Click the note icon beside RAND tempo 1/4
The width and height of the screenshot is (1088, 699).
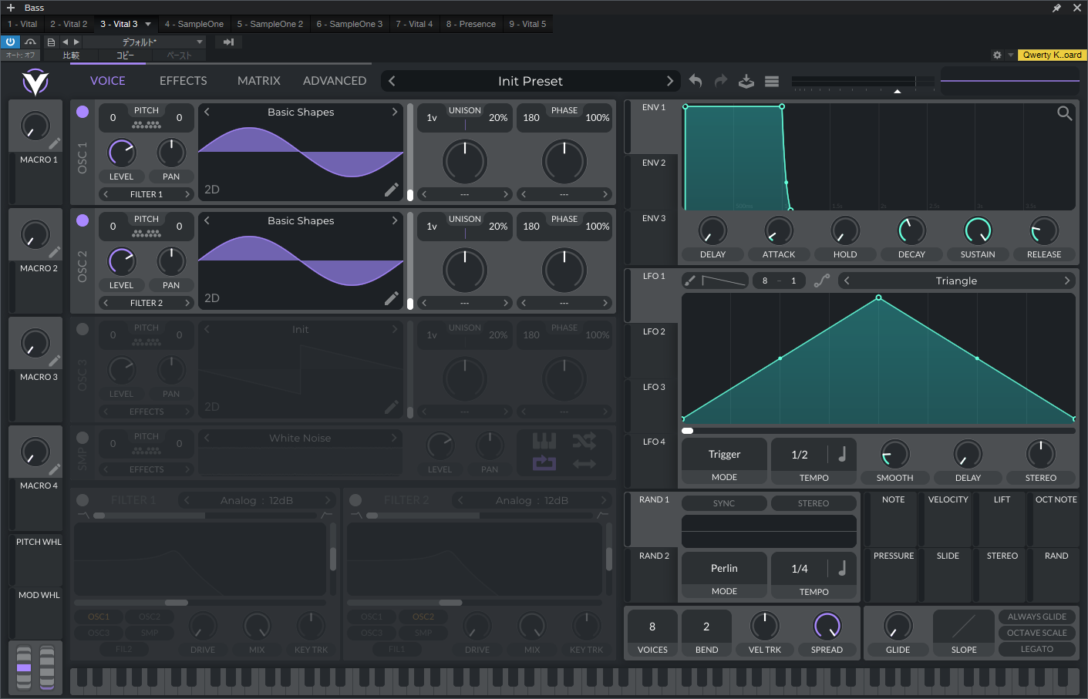843,568
